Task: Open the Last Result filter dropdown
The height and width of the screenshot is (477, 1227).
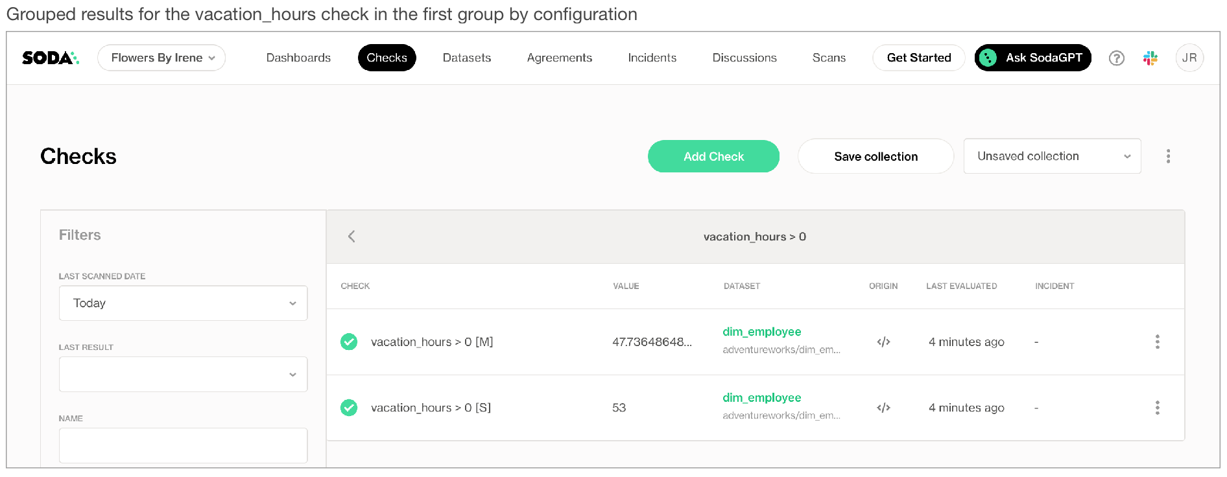Action: pos(183,375)
